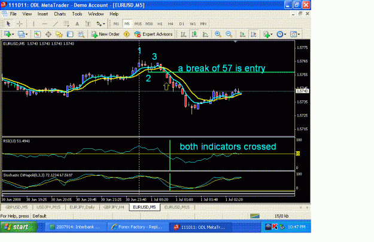Select the equidistant channel tool
This screenshot has height=242, width=374.
point(66,23)
